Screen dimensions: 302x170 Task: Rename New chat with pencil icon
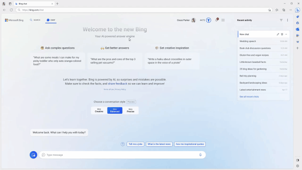(x=278, y=34)
